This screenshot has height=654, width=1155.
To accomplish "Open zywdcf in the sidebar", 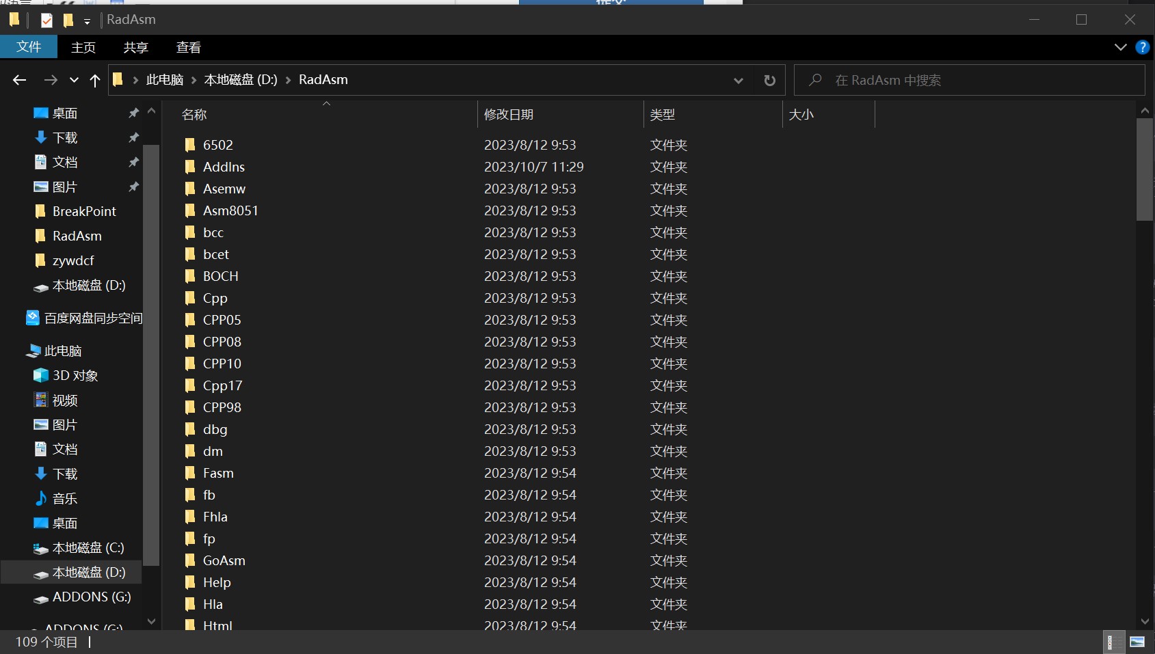I will coord(73,261).
